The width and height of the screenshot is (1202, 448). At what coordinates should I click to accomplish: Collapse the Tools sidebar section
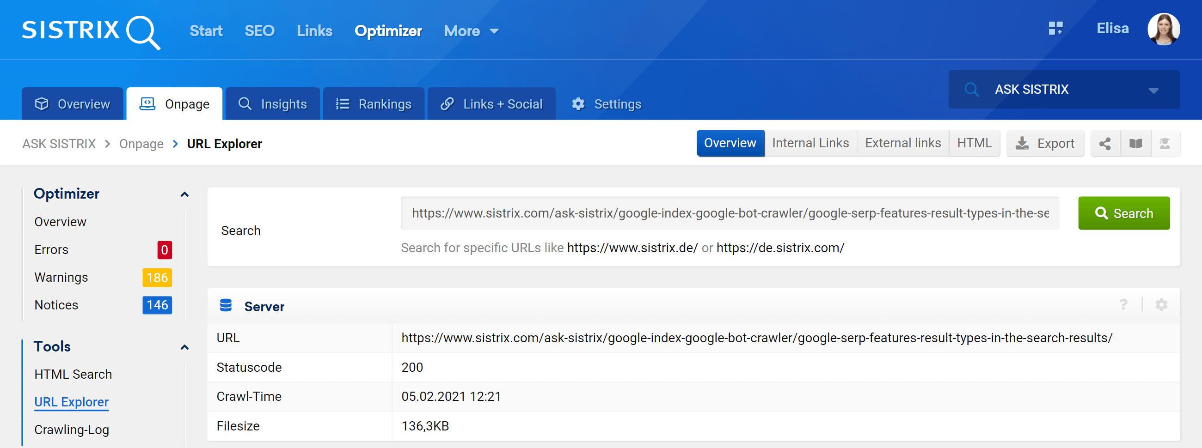coord(184,347)
